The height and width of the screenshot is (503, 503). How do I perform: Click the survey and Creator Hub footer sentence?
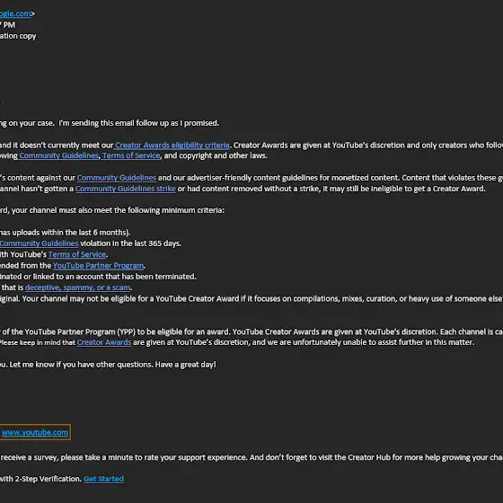point(251,457)
